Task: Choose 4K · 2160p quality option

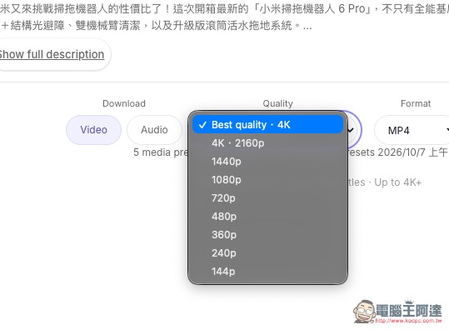Action: [x=267, y=143]
